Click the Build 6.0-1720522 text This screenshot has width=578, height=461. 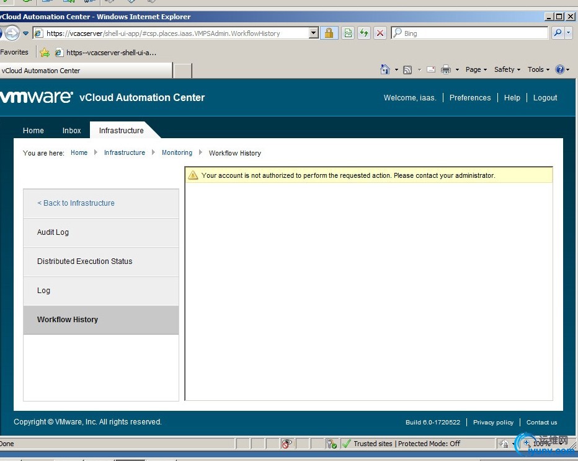pos(433,423)
